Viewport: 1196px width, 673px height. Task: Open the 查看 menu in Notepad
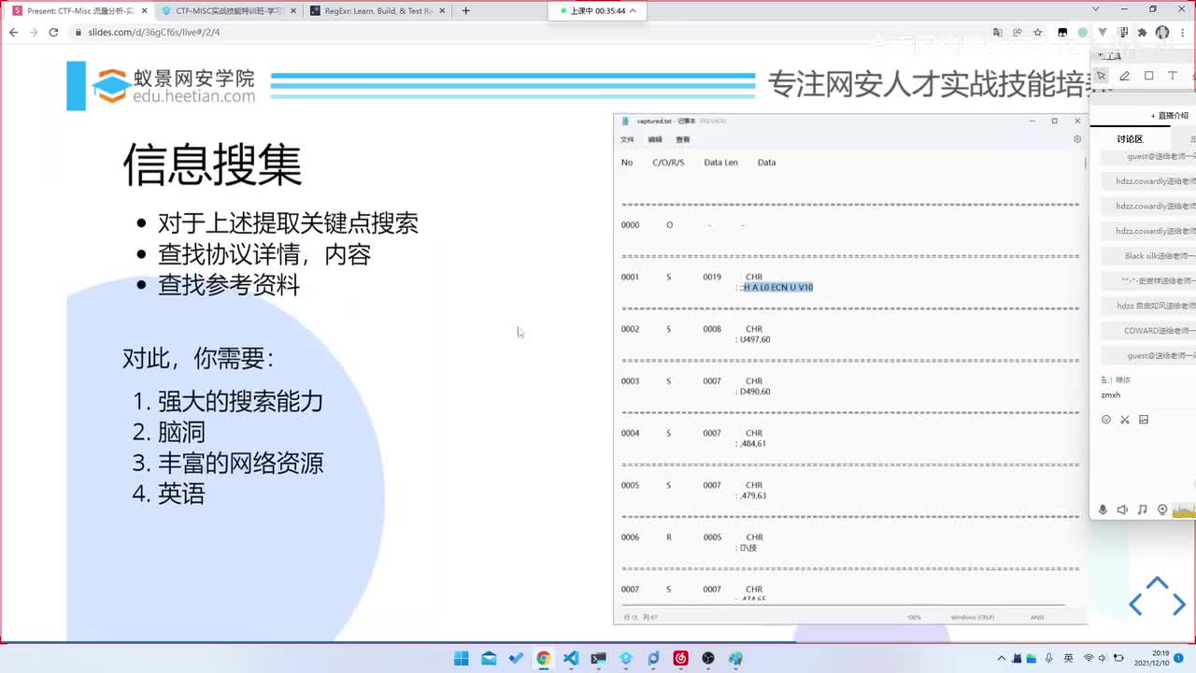coord(683,139)
